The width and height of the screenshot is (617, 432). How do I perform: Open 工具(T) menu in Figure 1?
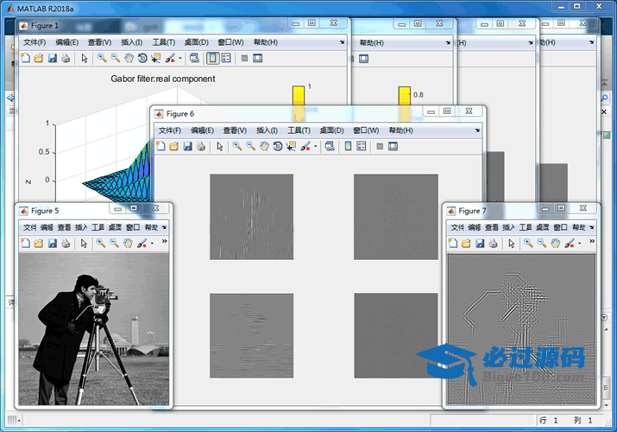click(164, 42)
